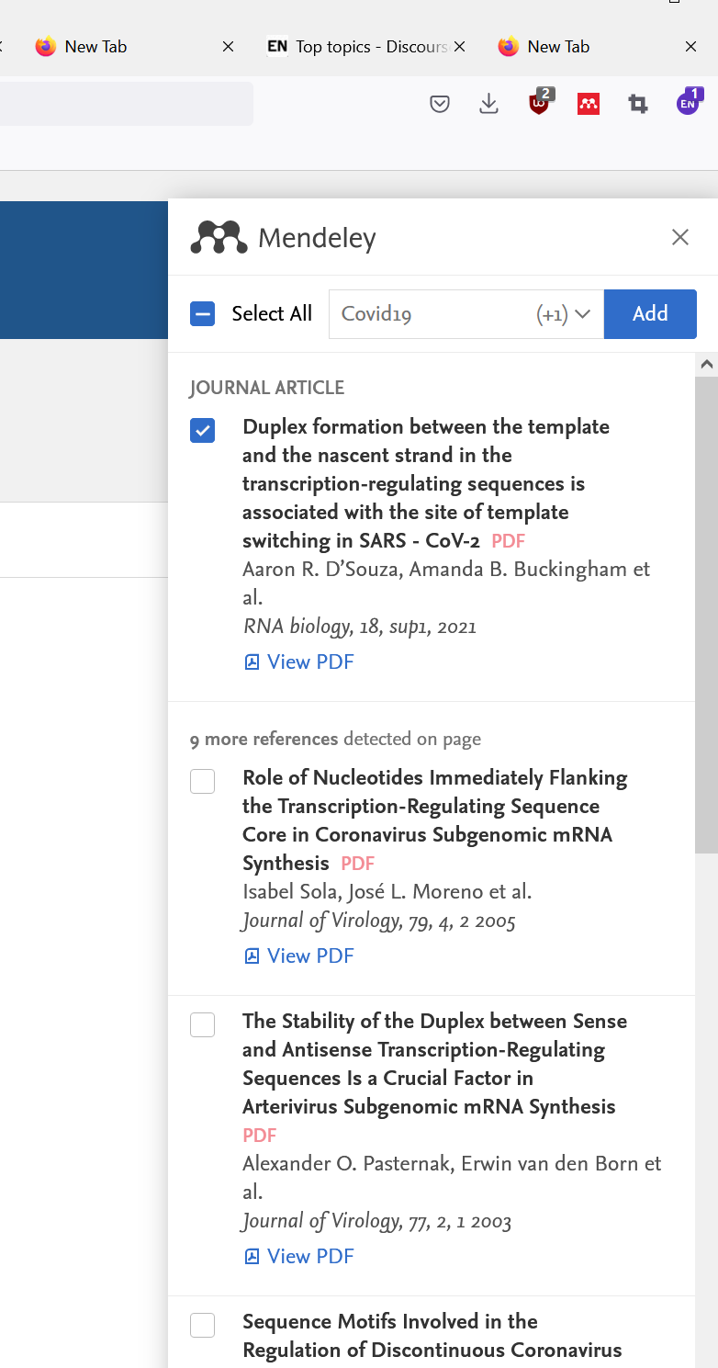Viewport: 718px width, 1368px height.
Task: Click authors 'Isabel Sola, José L. Moreno et al.'
Action: coord(387,891)
